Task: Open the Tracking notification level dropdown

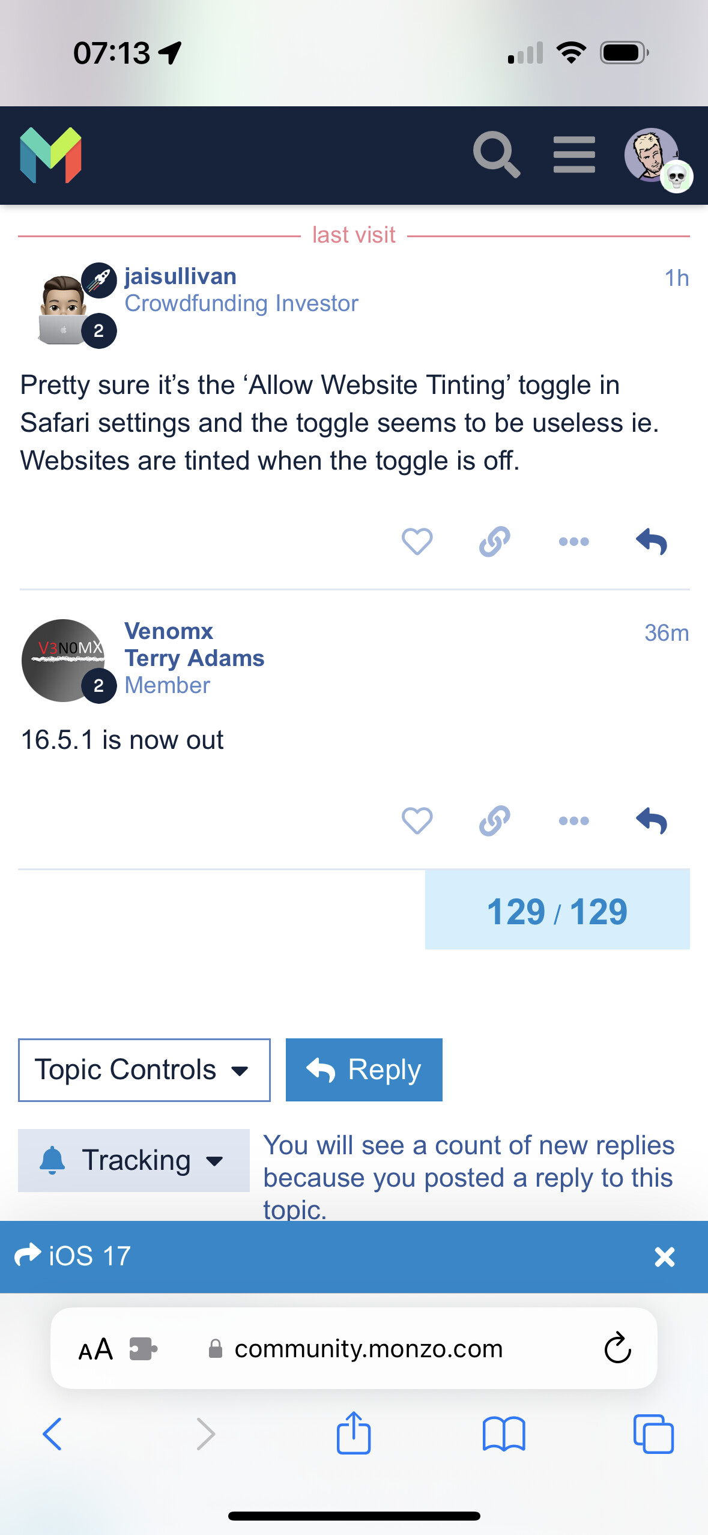Action: click(x=134, y=1160)
